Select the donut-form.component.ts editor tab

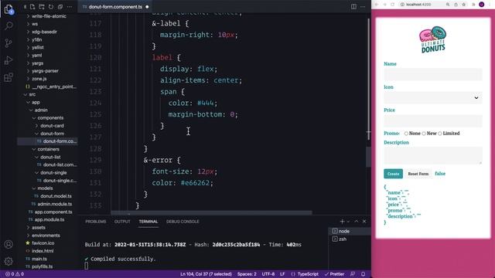114,7
